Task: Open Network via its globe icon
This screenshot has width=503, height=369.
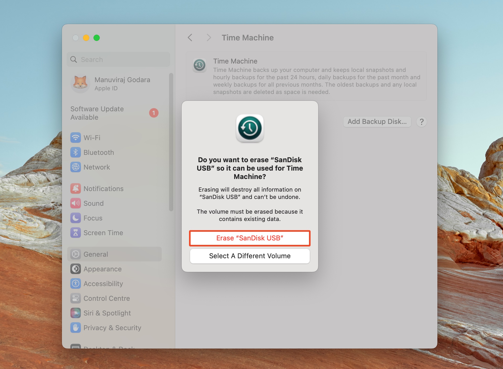Action: tap(76, 167)
